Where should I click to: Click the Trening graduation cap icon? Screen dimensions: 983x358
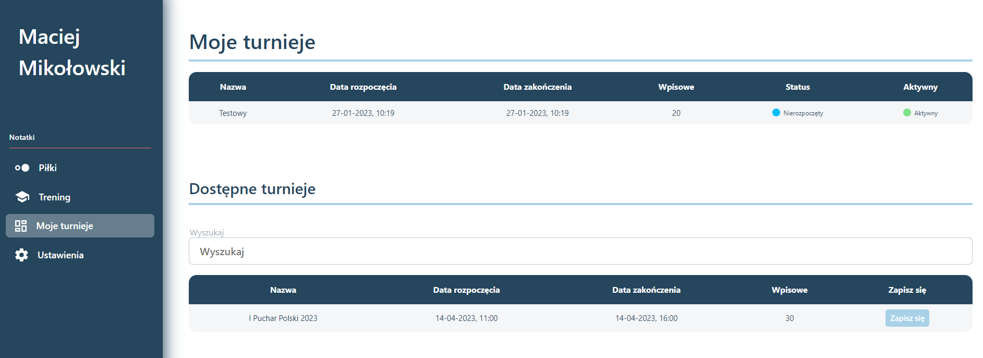(22, 197)
